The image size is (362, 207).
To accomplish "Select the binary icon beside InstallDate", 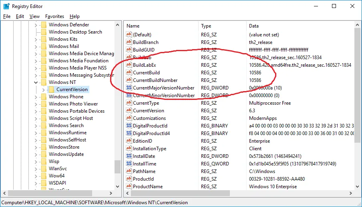I will (x=129, y=156).
